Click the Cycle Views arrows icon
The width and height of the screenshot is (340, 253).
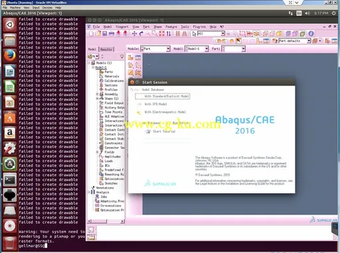click(x=169, y=34)
